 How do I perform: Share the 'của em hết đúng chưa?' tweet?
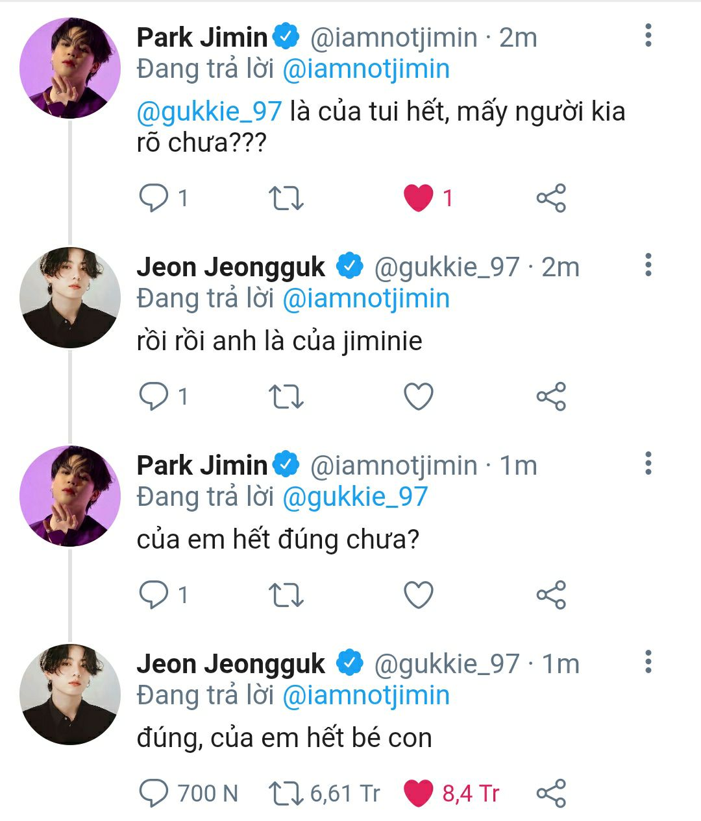[551, 595]
